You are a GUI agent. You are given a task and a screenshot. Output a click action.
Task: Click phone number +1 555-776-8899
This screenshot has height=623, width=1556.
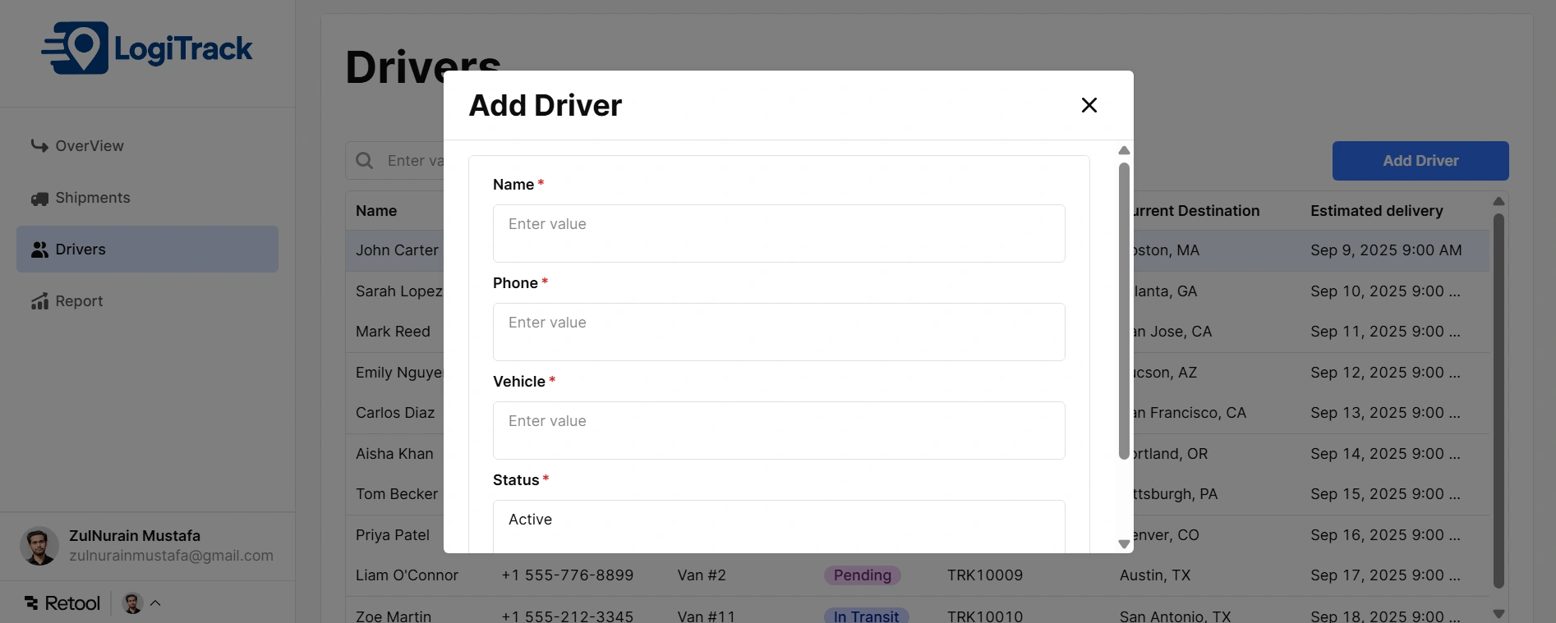568,575
